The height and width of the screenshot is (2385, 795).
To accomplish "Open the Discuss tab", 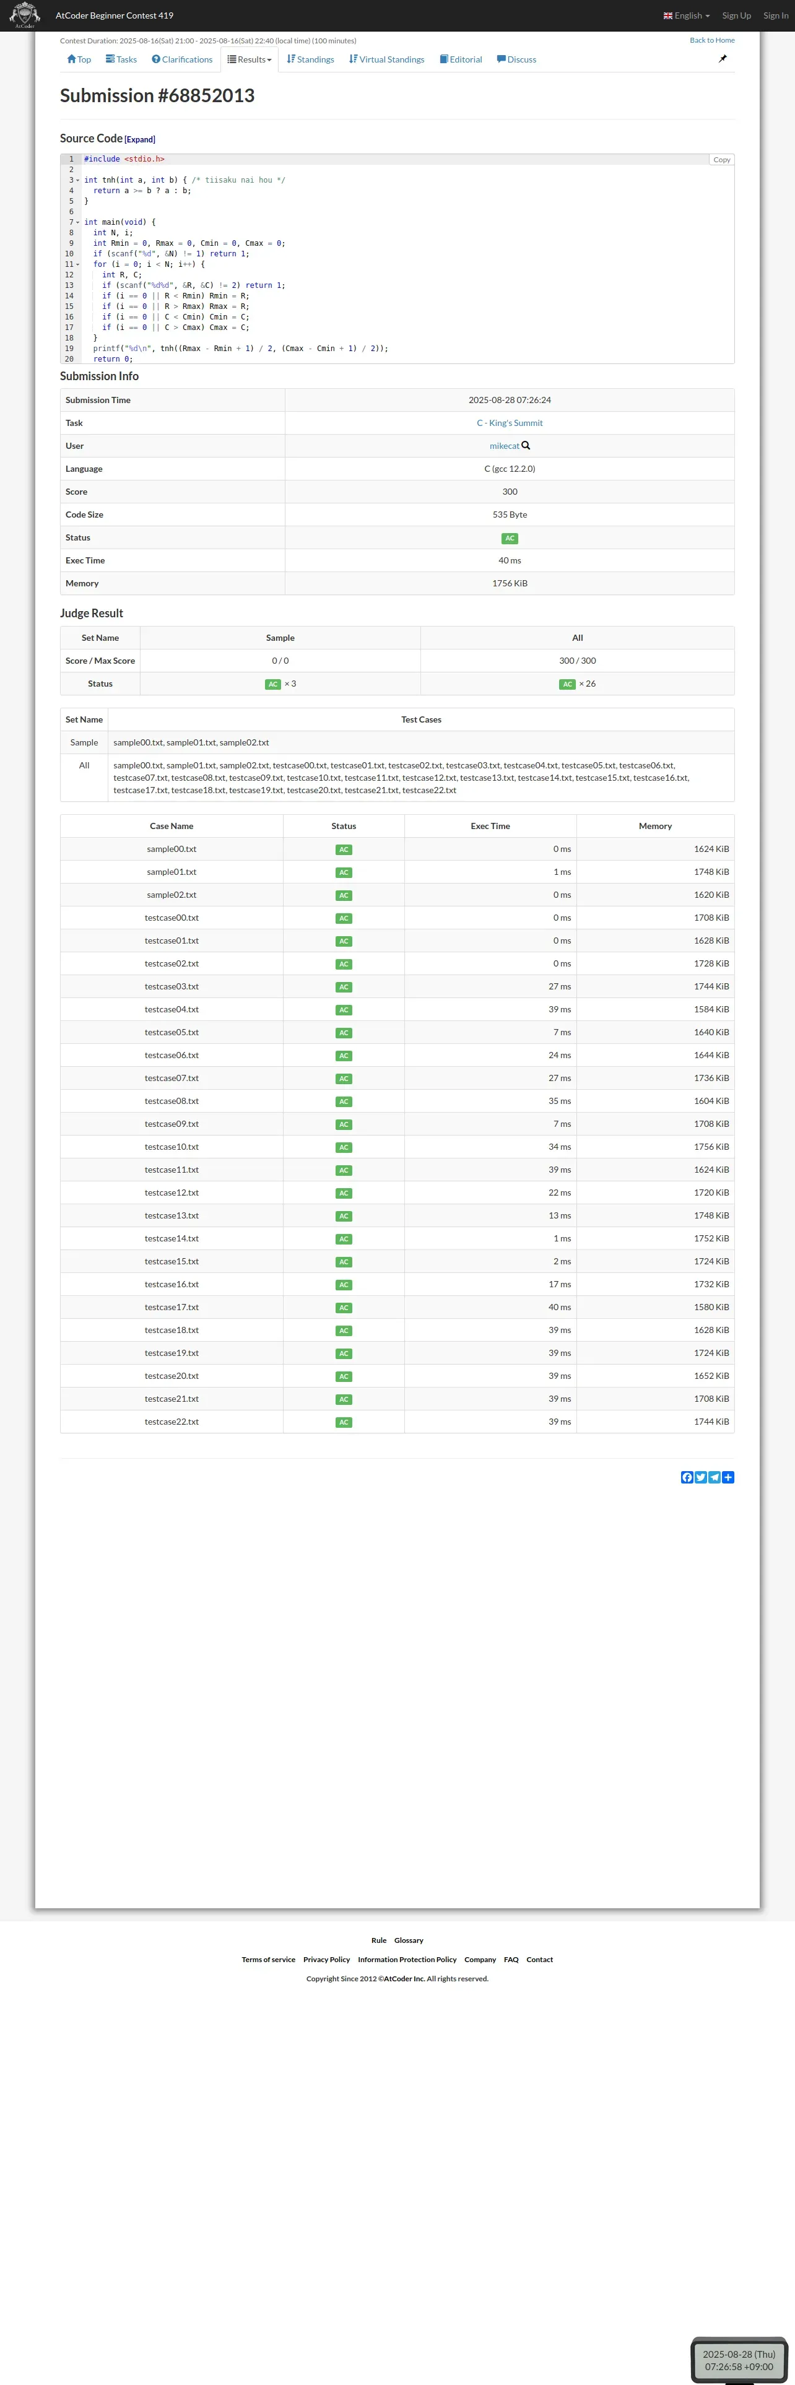I will tap(516, 59).
